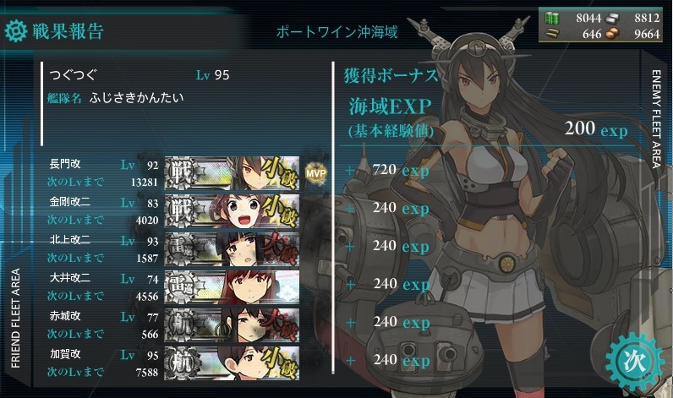This screenshot has width=673, height=398.
Task: Click the ammo bullets resource icon
Action: point(552,33)
